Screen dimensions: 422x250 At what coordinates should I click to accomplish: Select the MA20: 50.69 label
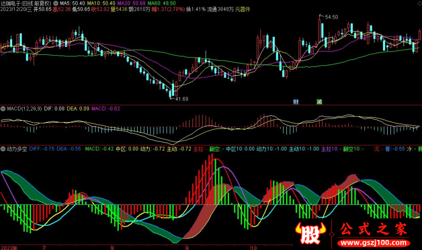coord(131,4)
